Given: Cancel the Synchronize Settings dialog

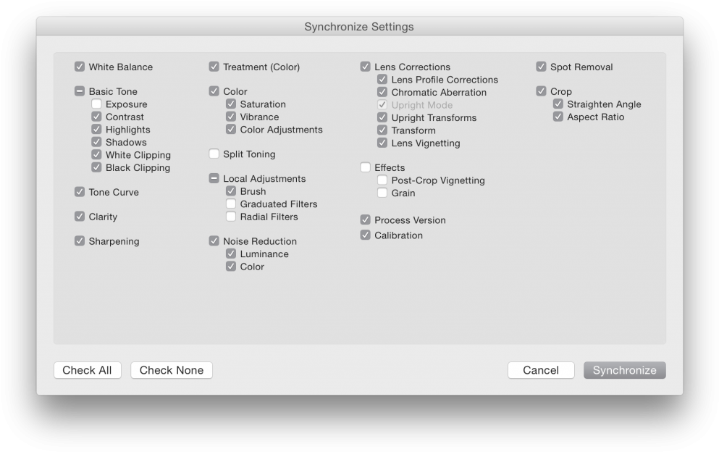Looking at the screenshot, I should click(541, 370).
